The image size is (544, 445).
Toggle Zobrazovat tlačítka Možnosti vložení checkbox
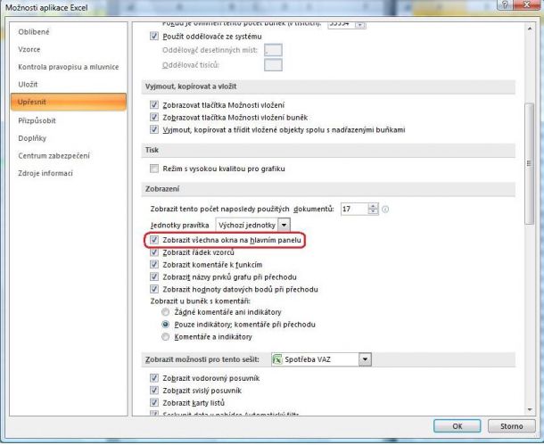click(x=154, y=104)
